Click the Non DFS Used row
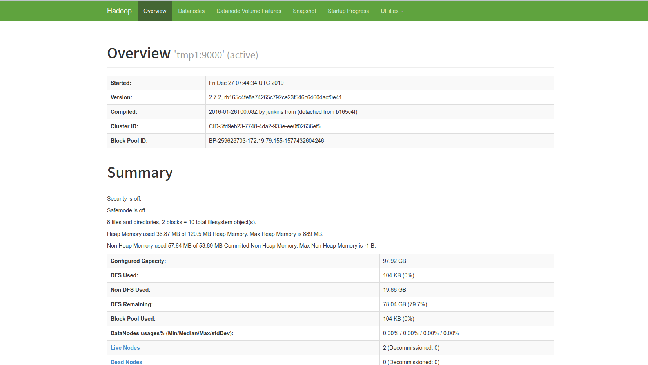This screenshot has width=648, height=365. pyautogui.click(x=394, y=289)
